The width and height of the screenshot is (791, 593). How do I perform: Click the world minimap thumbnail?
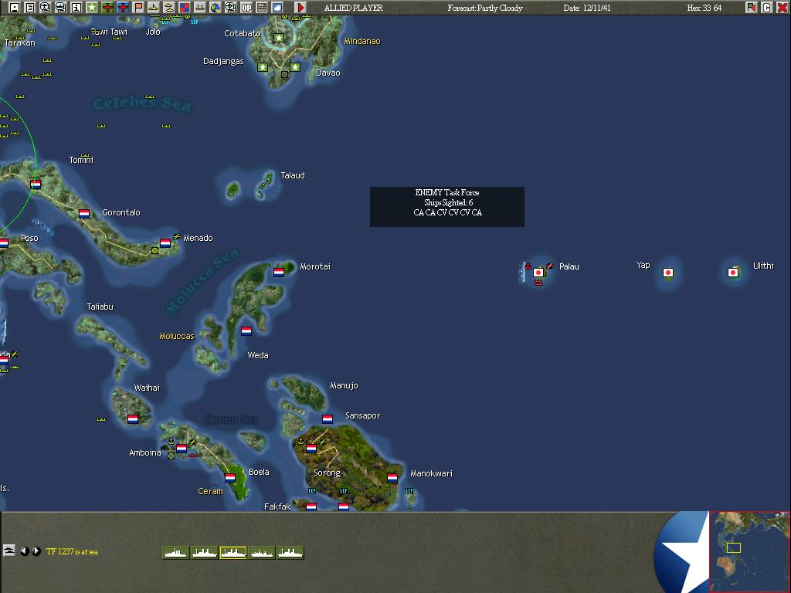(x=749, y=551)
